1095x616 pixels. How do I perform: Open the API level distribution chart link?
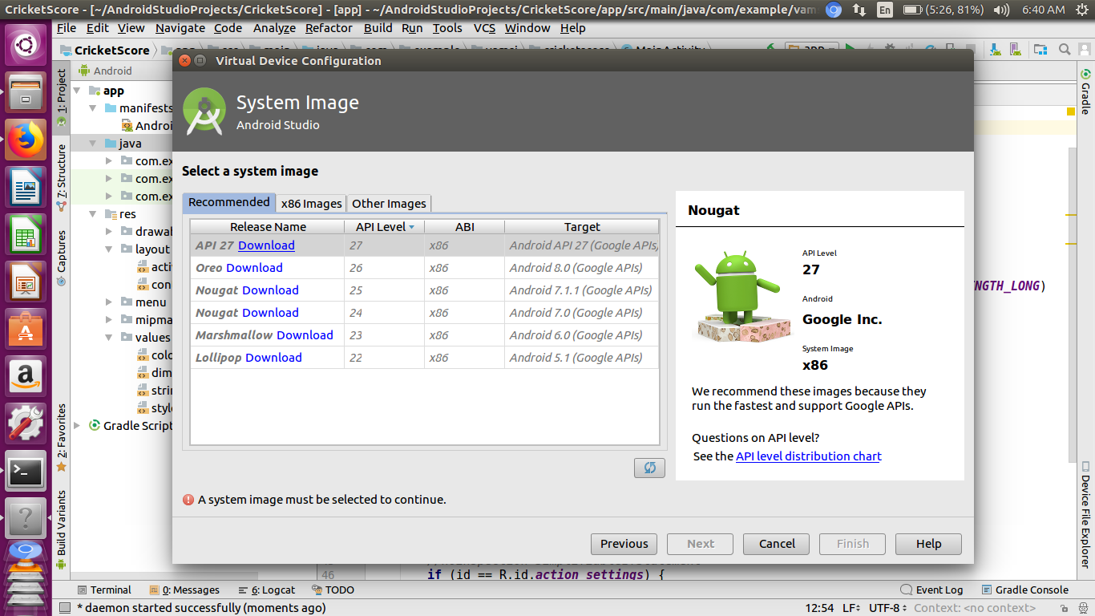808,456
